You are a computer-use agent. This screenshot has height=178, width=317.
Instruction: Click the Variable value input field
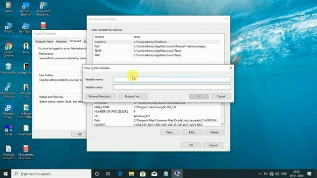172,87
